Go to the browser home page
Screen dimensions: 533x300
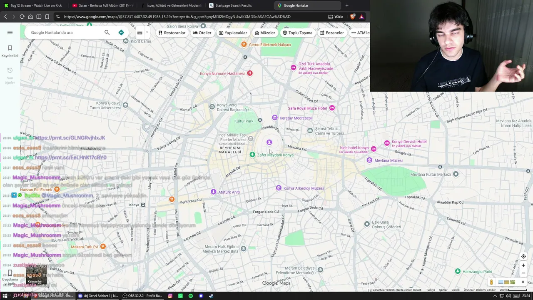pos(30,17)
